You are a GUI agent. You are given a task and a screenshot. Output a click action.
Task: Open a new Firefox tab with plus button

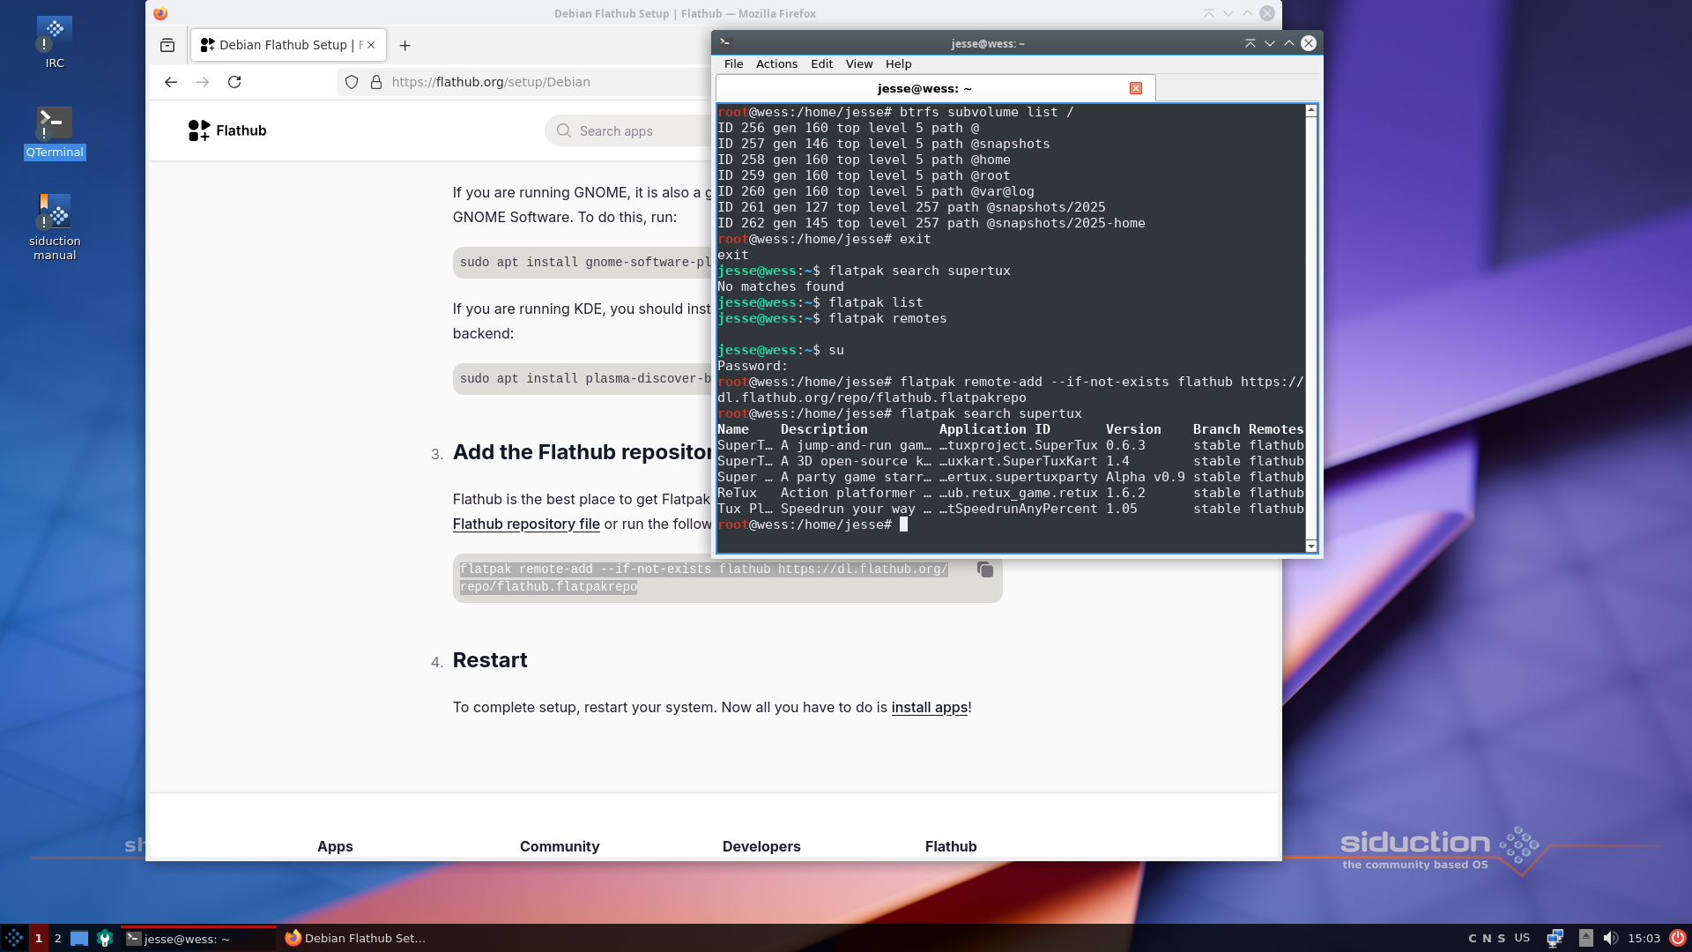tap(404, 45)
